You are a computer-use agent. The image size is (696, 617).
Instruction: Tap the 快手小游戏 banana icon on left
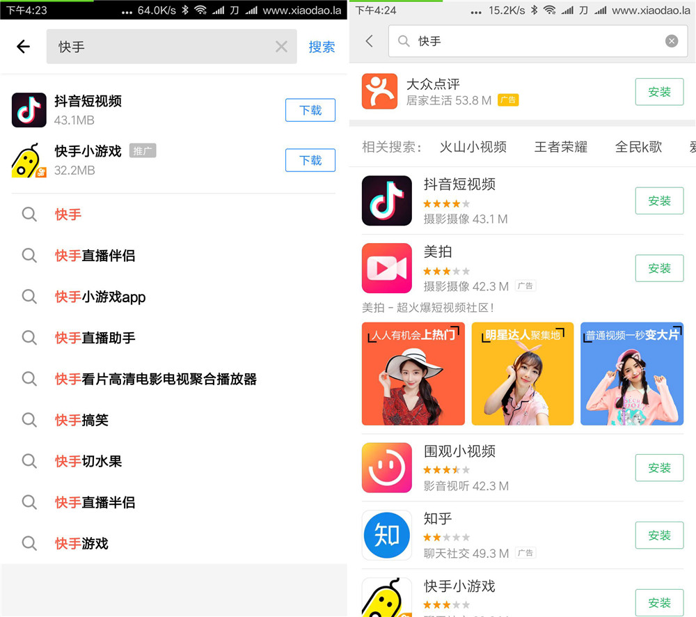(29, 160)
